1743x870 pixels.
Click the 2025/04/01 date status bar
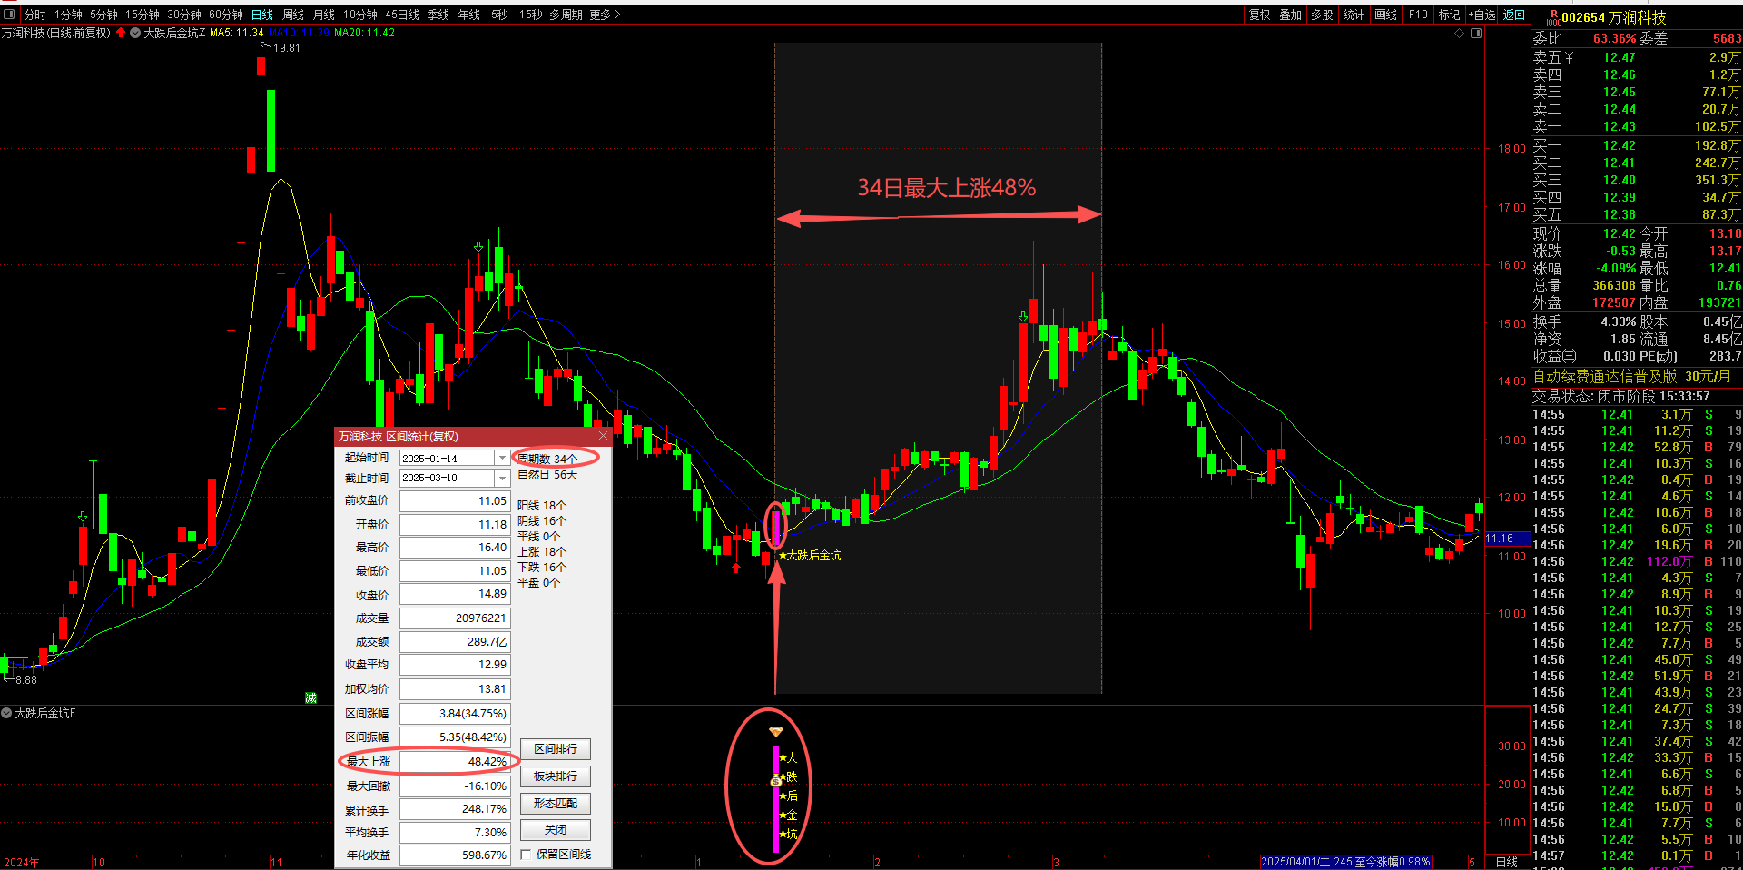coord(1345,862)
